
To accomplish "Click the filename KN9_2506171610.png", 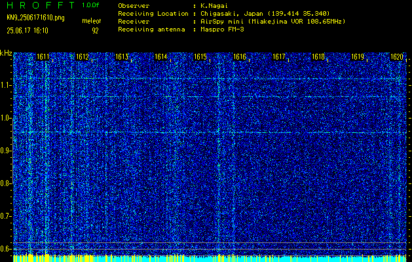I will pyautogui.click(x=36, y=18).
